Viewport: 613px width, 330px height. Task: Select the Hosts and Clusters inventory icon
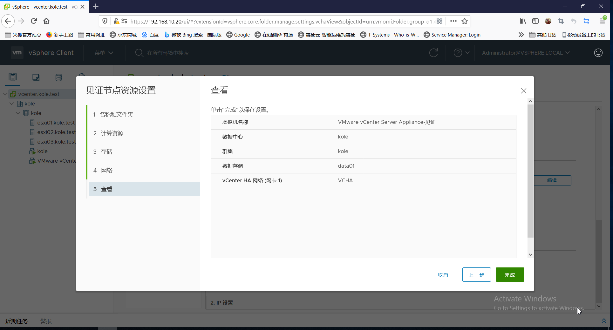point(12,77)
